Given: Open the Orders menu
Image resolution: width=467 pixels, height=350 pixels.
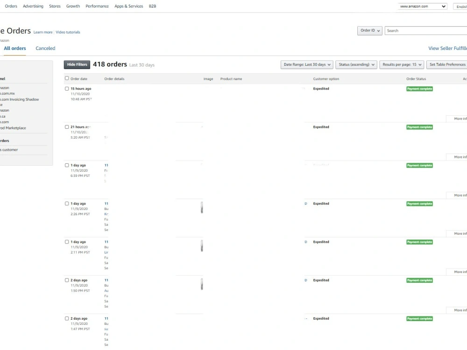Looking at the screenshot, I should (x=11, y=6).
